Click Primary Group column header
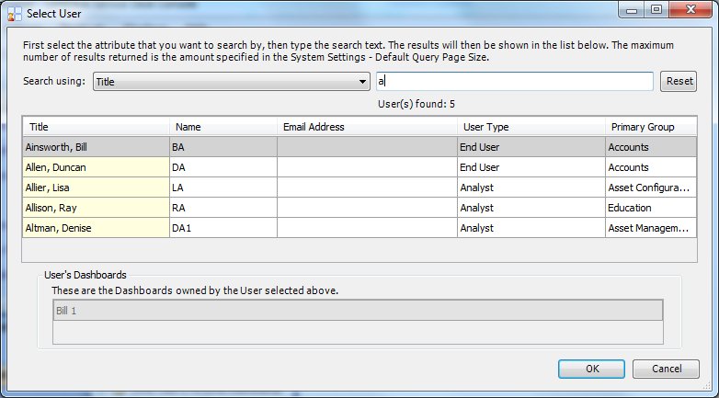This screenshot has height=398, width=719. (649, 127)
